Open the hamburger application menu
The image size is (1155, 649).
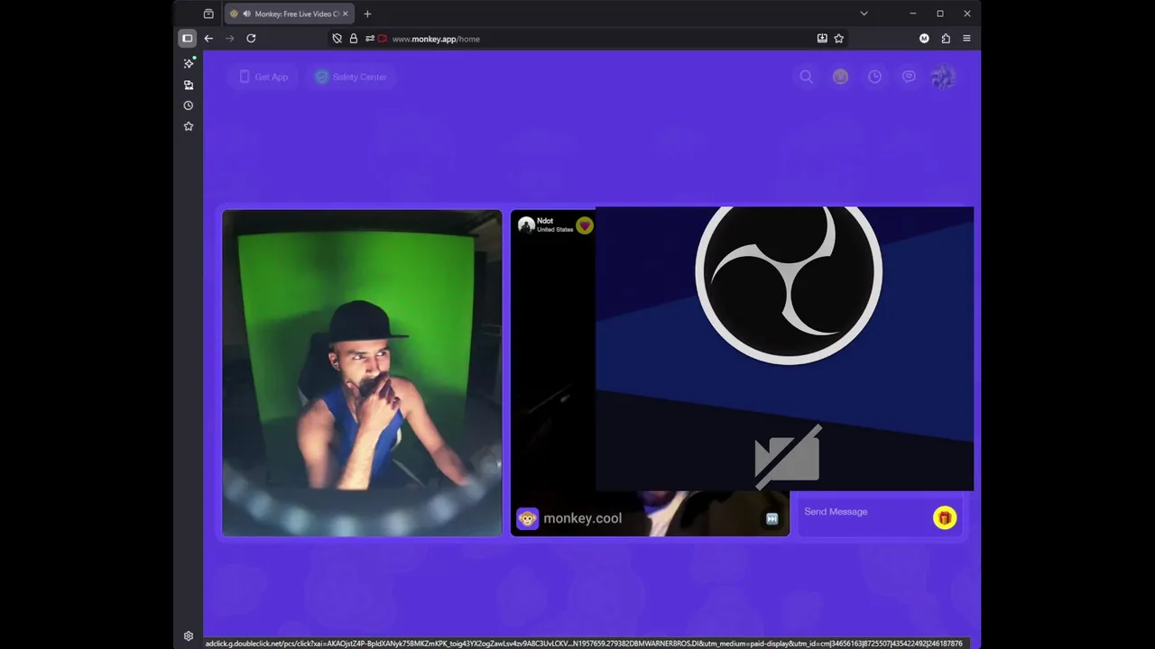point(966,39)
